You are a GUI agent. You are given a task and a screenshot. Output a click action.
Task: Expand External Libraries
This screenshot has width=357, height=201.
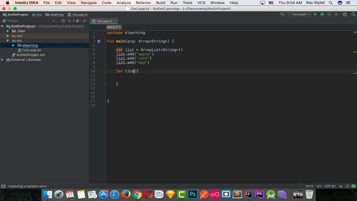[x=2, y=60]
